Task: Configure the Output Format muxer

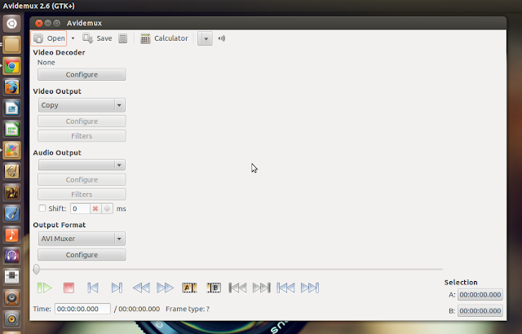Action: [82, 254]
